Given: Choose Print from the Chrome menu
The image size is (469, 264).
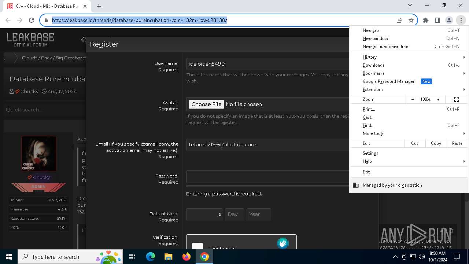Looking at the screenshot, I should pos(409,109).
